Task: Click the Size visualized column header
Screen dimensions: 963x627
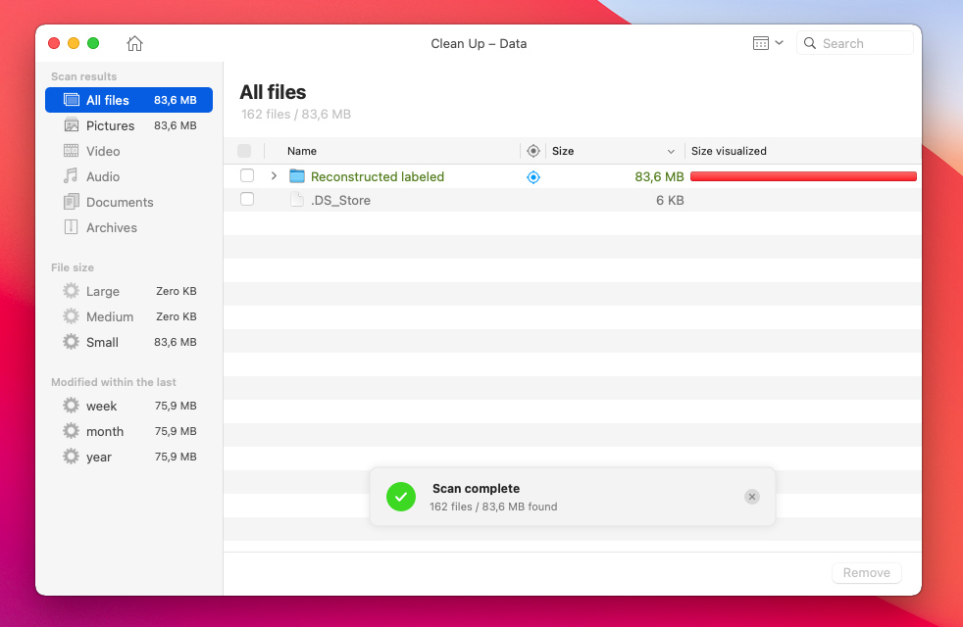Action: [x=729, y=151]
